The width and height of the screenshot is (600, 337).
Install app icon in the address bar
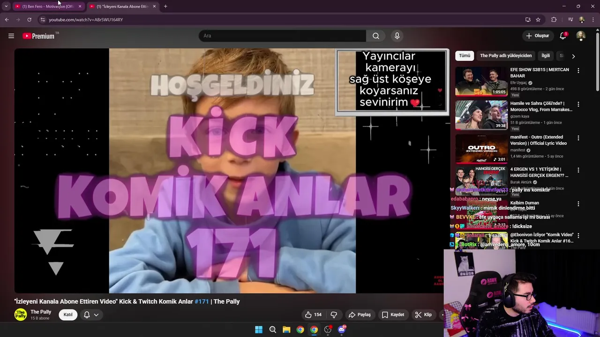[528, 20]
